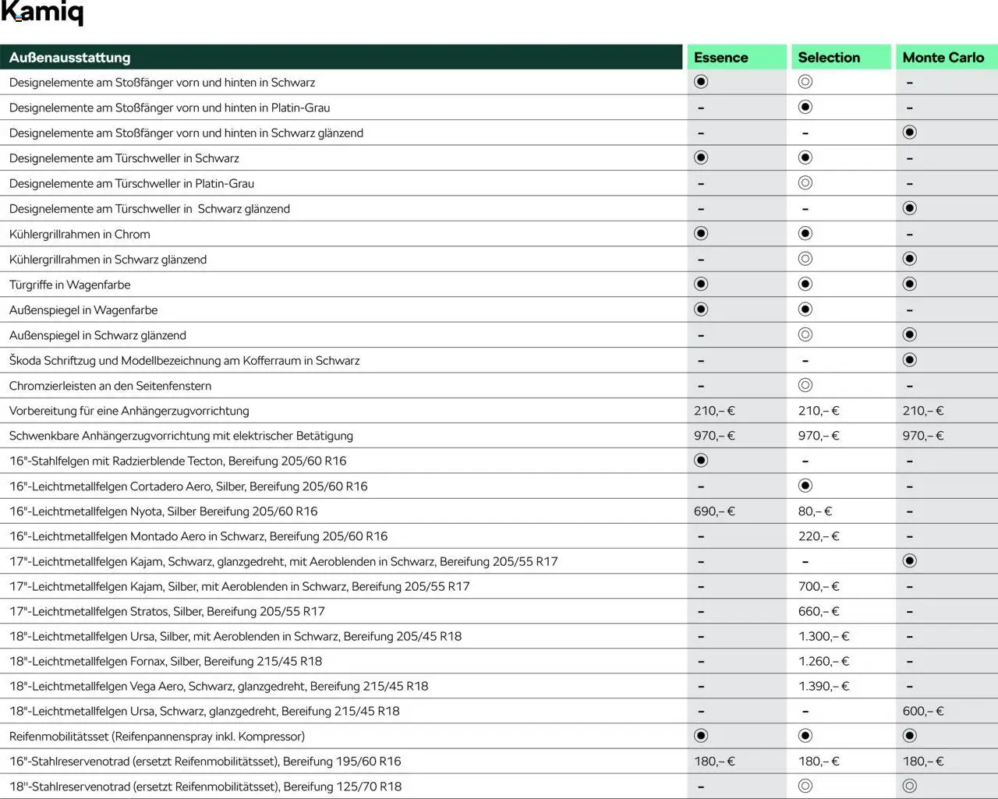Click the 1.390,– € price for Vega Aero wheels

(x=823, y=686)
